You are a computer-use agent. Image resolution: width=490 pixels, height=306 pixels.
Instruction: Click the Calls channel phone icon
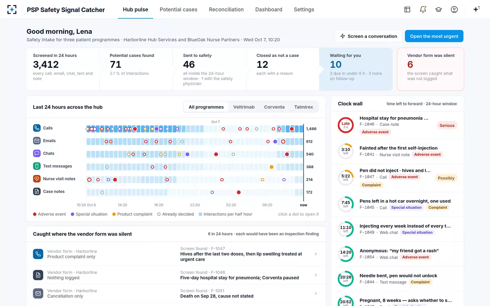37,128
